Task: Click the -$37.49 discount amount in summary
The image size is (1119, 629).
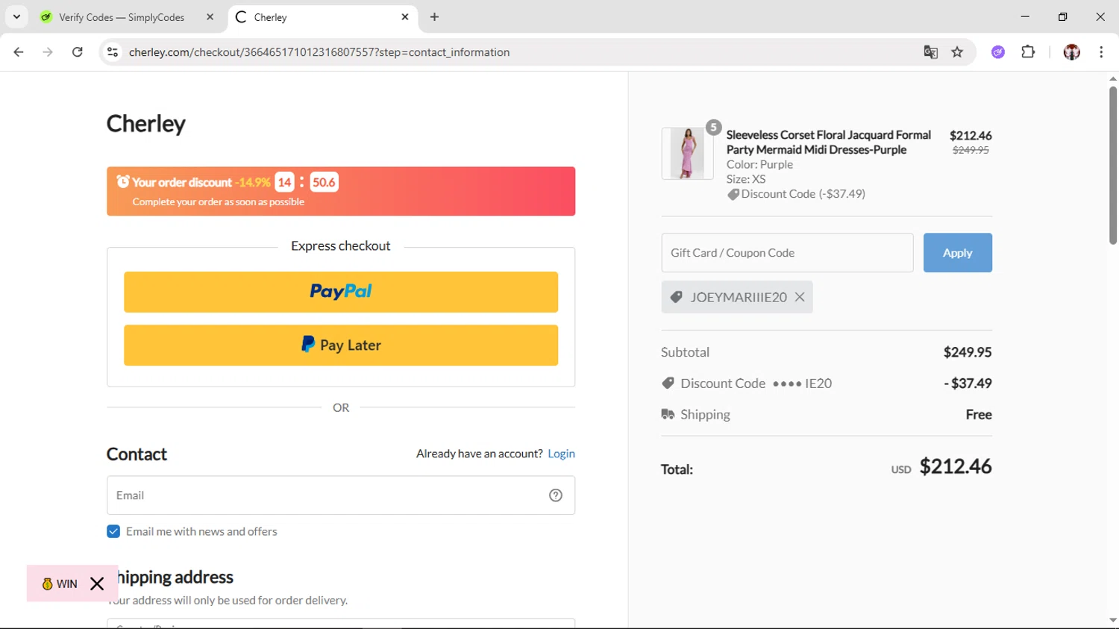Action: pos(968,384)
